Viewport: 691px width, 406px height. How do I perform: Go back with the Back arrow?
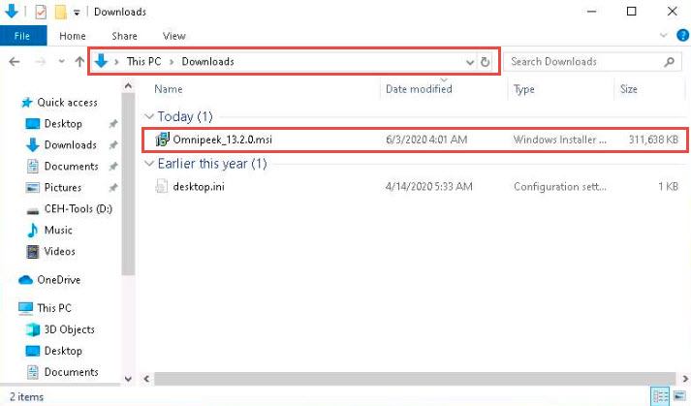[15, 62]
